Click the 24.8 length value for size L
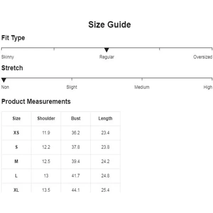This screenshot has height=213, width=213. [x=105, y=176]
